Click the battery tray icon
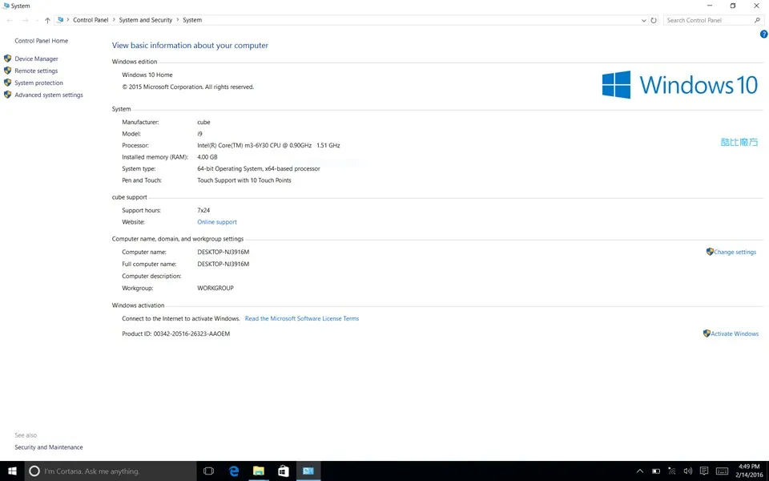Image resolution: width=769 pixels, height=481 pixels. click(x=656, y=471)
